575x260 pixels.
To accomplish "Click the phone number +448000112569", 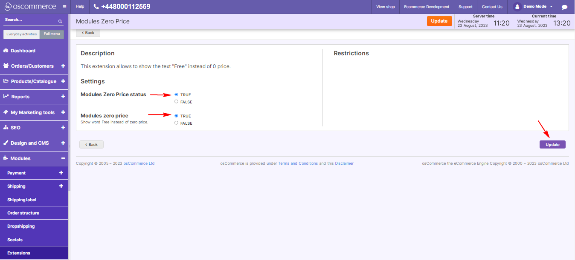I will pyautogui.click(x=125, y=7).
